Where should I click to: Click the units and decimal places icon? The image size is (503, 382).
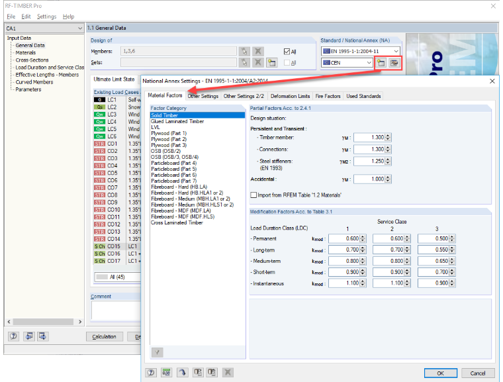pyautogui.click(x=166, y=372)
